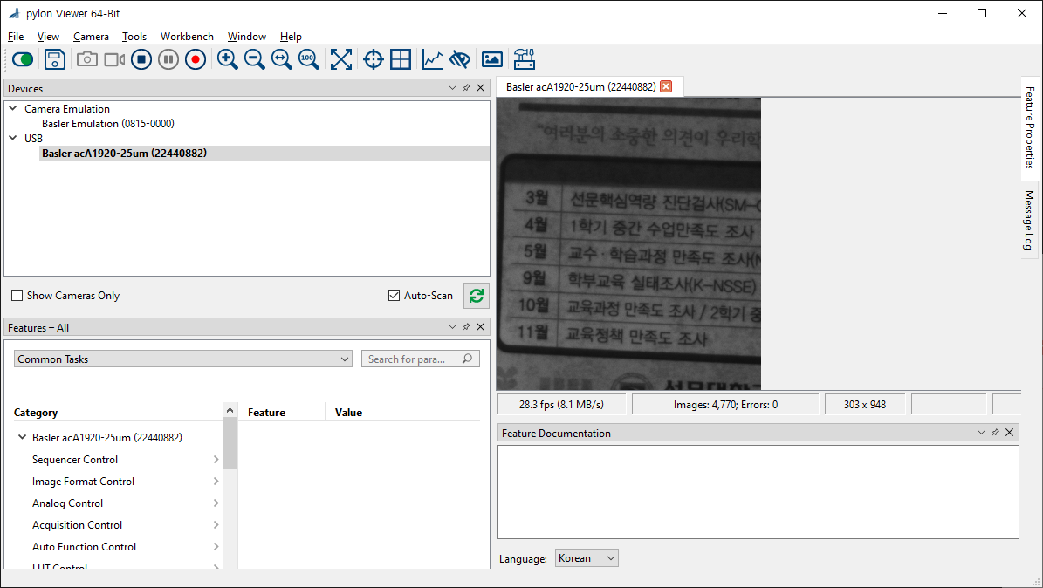Image resolution: width=1043 pixels, height=588 pixels.
Task: Open the Window menu
Action: coord(247,37)
